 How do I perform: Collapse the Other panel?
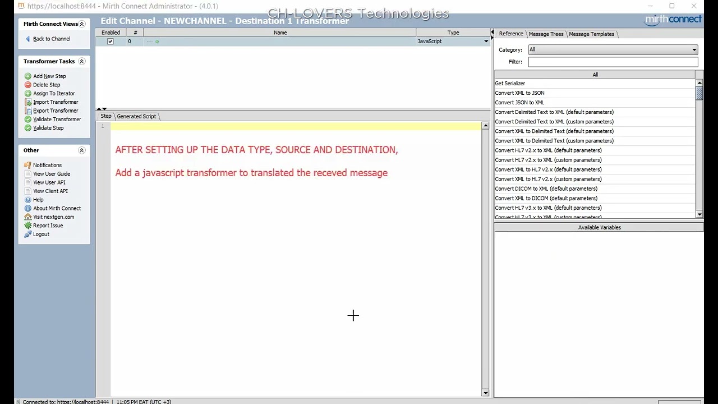point(82,150)
